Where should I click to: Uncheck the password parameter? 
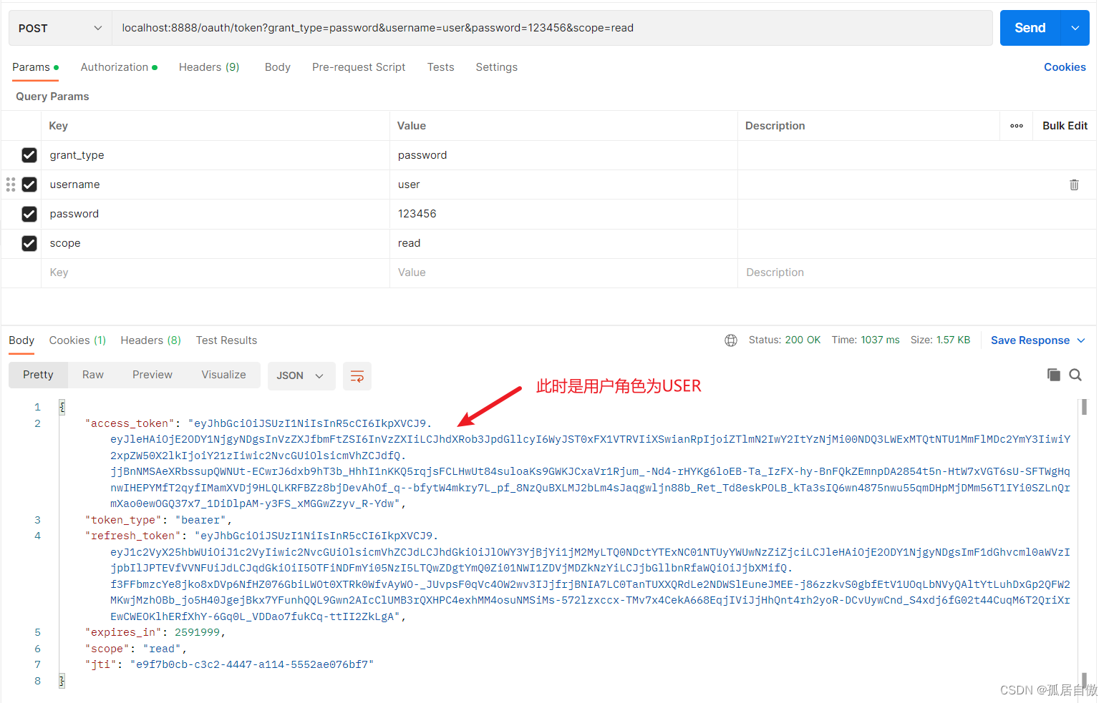pos(29,214)
